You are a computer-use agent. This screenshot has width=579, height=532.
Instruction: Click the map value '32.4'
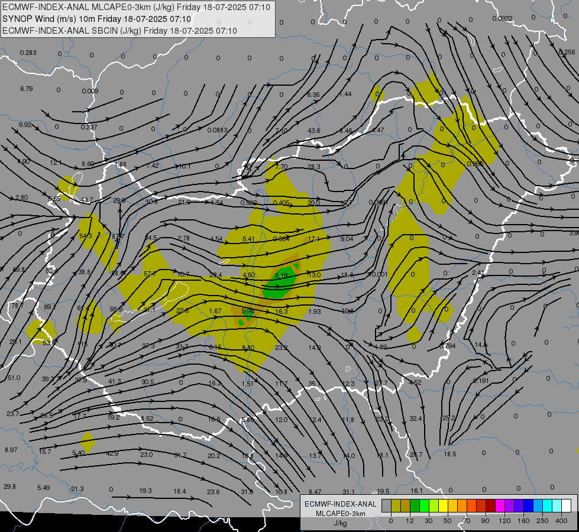(x=415, y=419)
